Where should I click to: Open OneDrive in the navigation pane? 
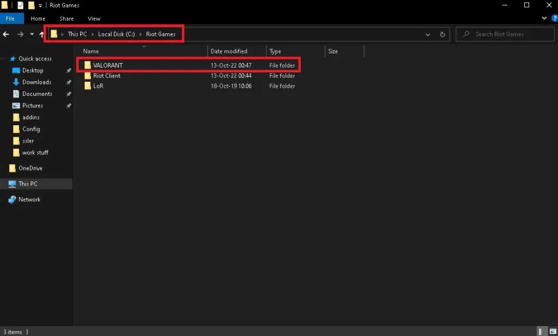(31, 168)
